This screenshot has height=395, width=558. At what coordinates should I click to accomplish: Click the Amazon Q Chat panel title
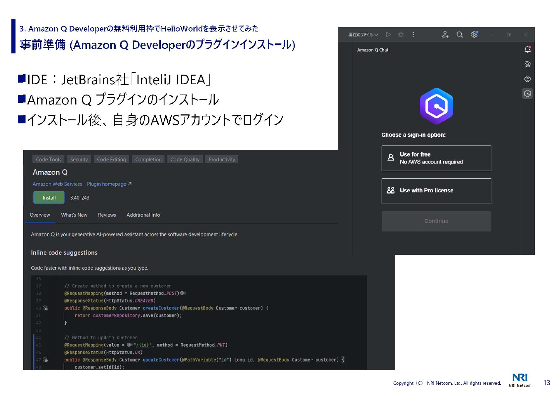[x=373, y=50]
